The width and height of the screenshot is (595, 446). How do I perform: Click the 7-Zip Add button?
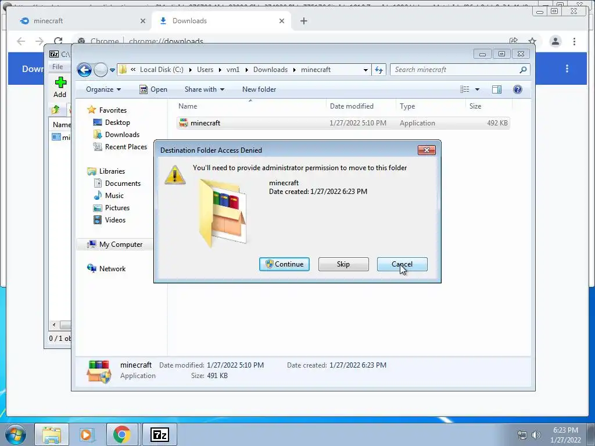[60, 87]
